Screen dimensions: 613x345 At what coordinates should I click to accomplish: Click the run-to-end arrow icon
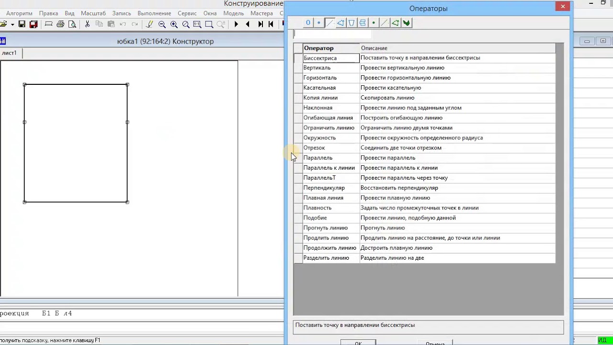click(260, 24)
